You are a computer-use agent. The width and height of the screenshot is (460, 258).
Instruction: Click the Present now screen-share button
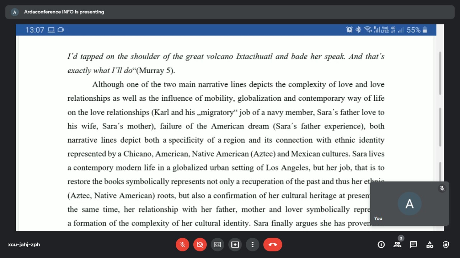pyautogui.click(x=235, y=244)
